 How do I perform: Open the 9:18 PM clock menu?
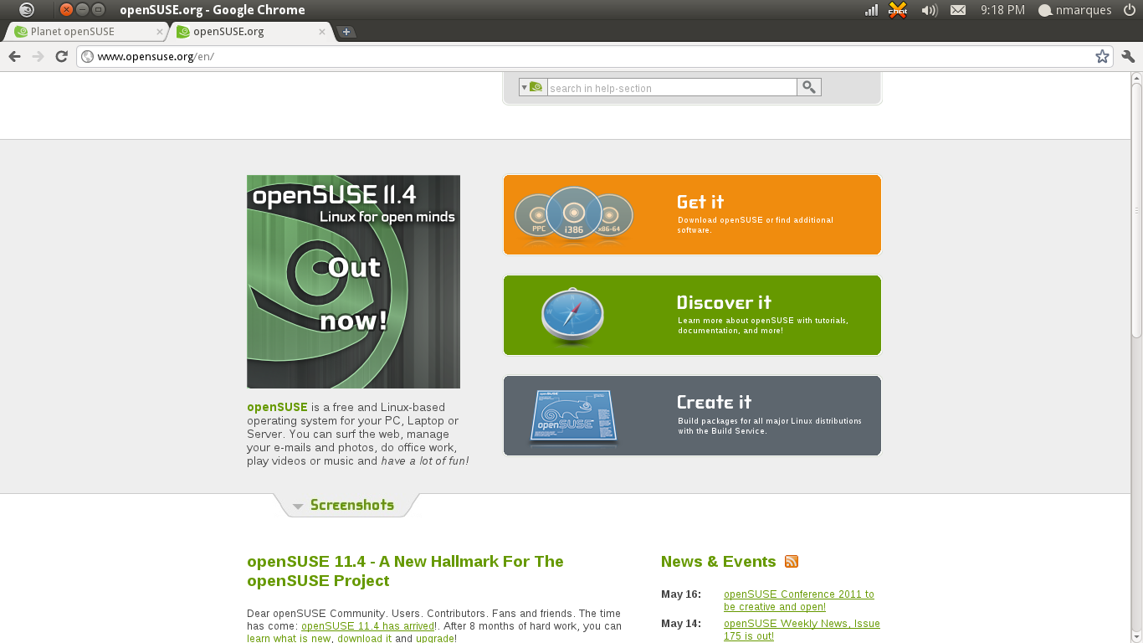pyautogui.click(x=1002, y=10)
